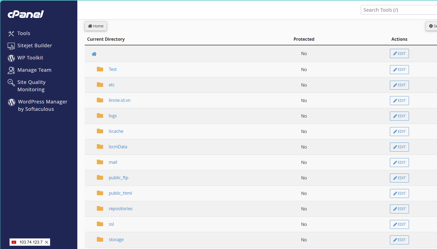Click the home directory icon in the first row
Image resolution: width=437 pixels, height=249 pixels.
pos(94,54)
